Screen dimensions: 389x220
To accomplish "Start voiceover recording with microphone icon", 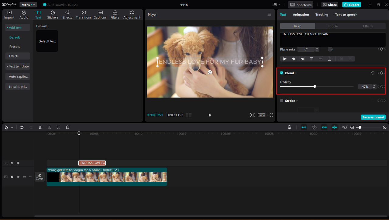I will point(290,127).
